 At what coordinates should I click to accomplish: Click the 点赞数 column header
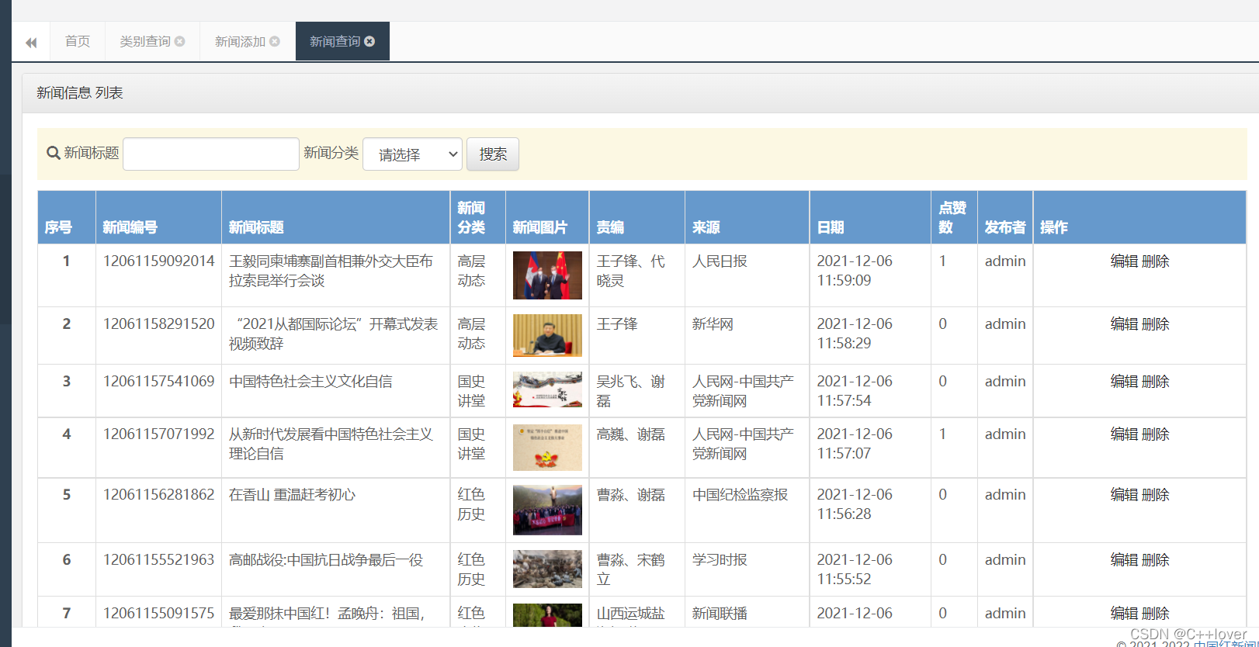[952, 217]
